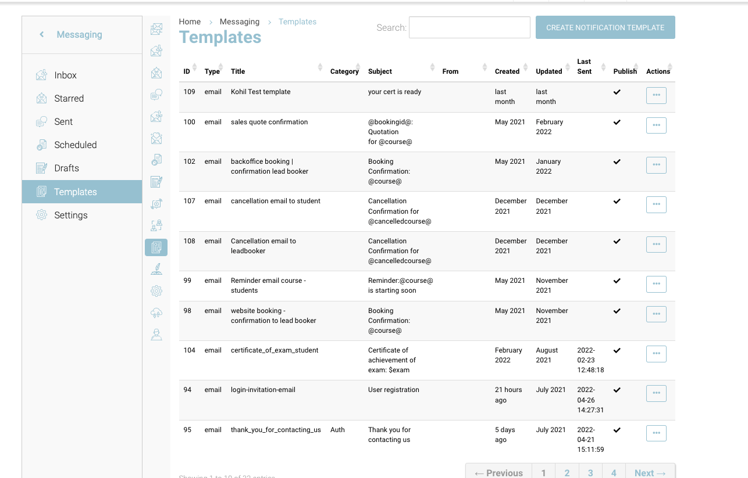Click the cloud upload icon in icon strip
Viewport: 748px width, 478px height.
click(156, 313)
